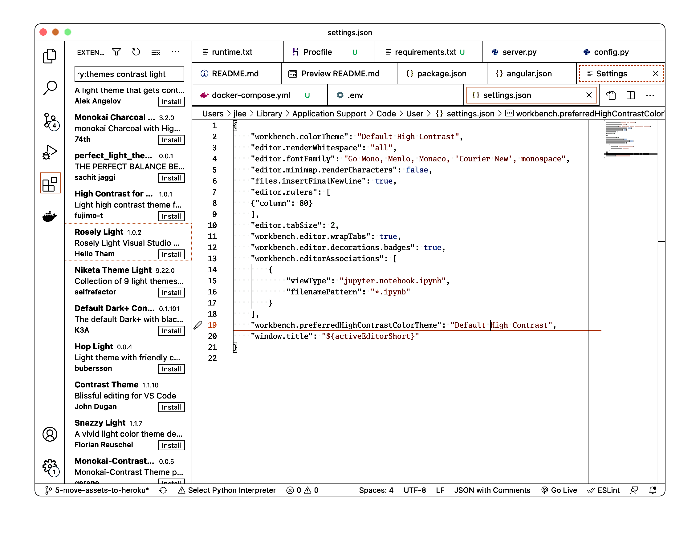Screen dimensions: 700x542
Task: Install the Rosely Light theme
Action: [172, 254]
